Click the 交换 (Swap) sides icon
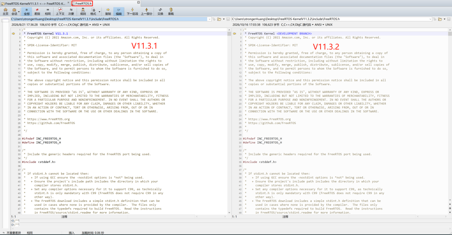This screenshot has width=452, height=235. [x=160, y=12]
